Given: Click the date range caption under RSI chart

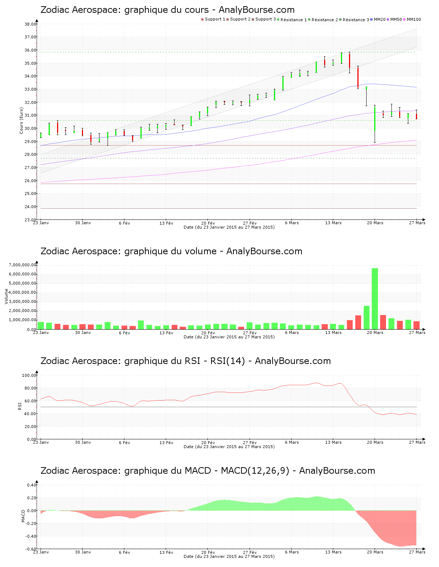Looking at the screenshot, I should pos(229,447).
